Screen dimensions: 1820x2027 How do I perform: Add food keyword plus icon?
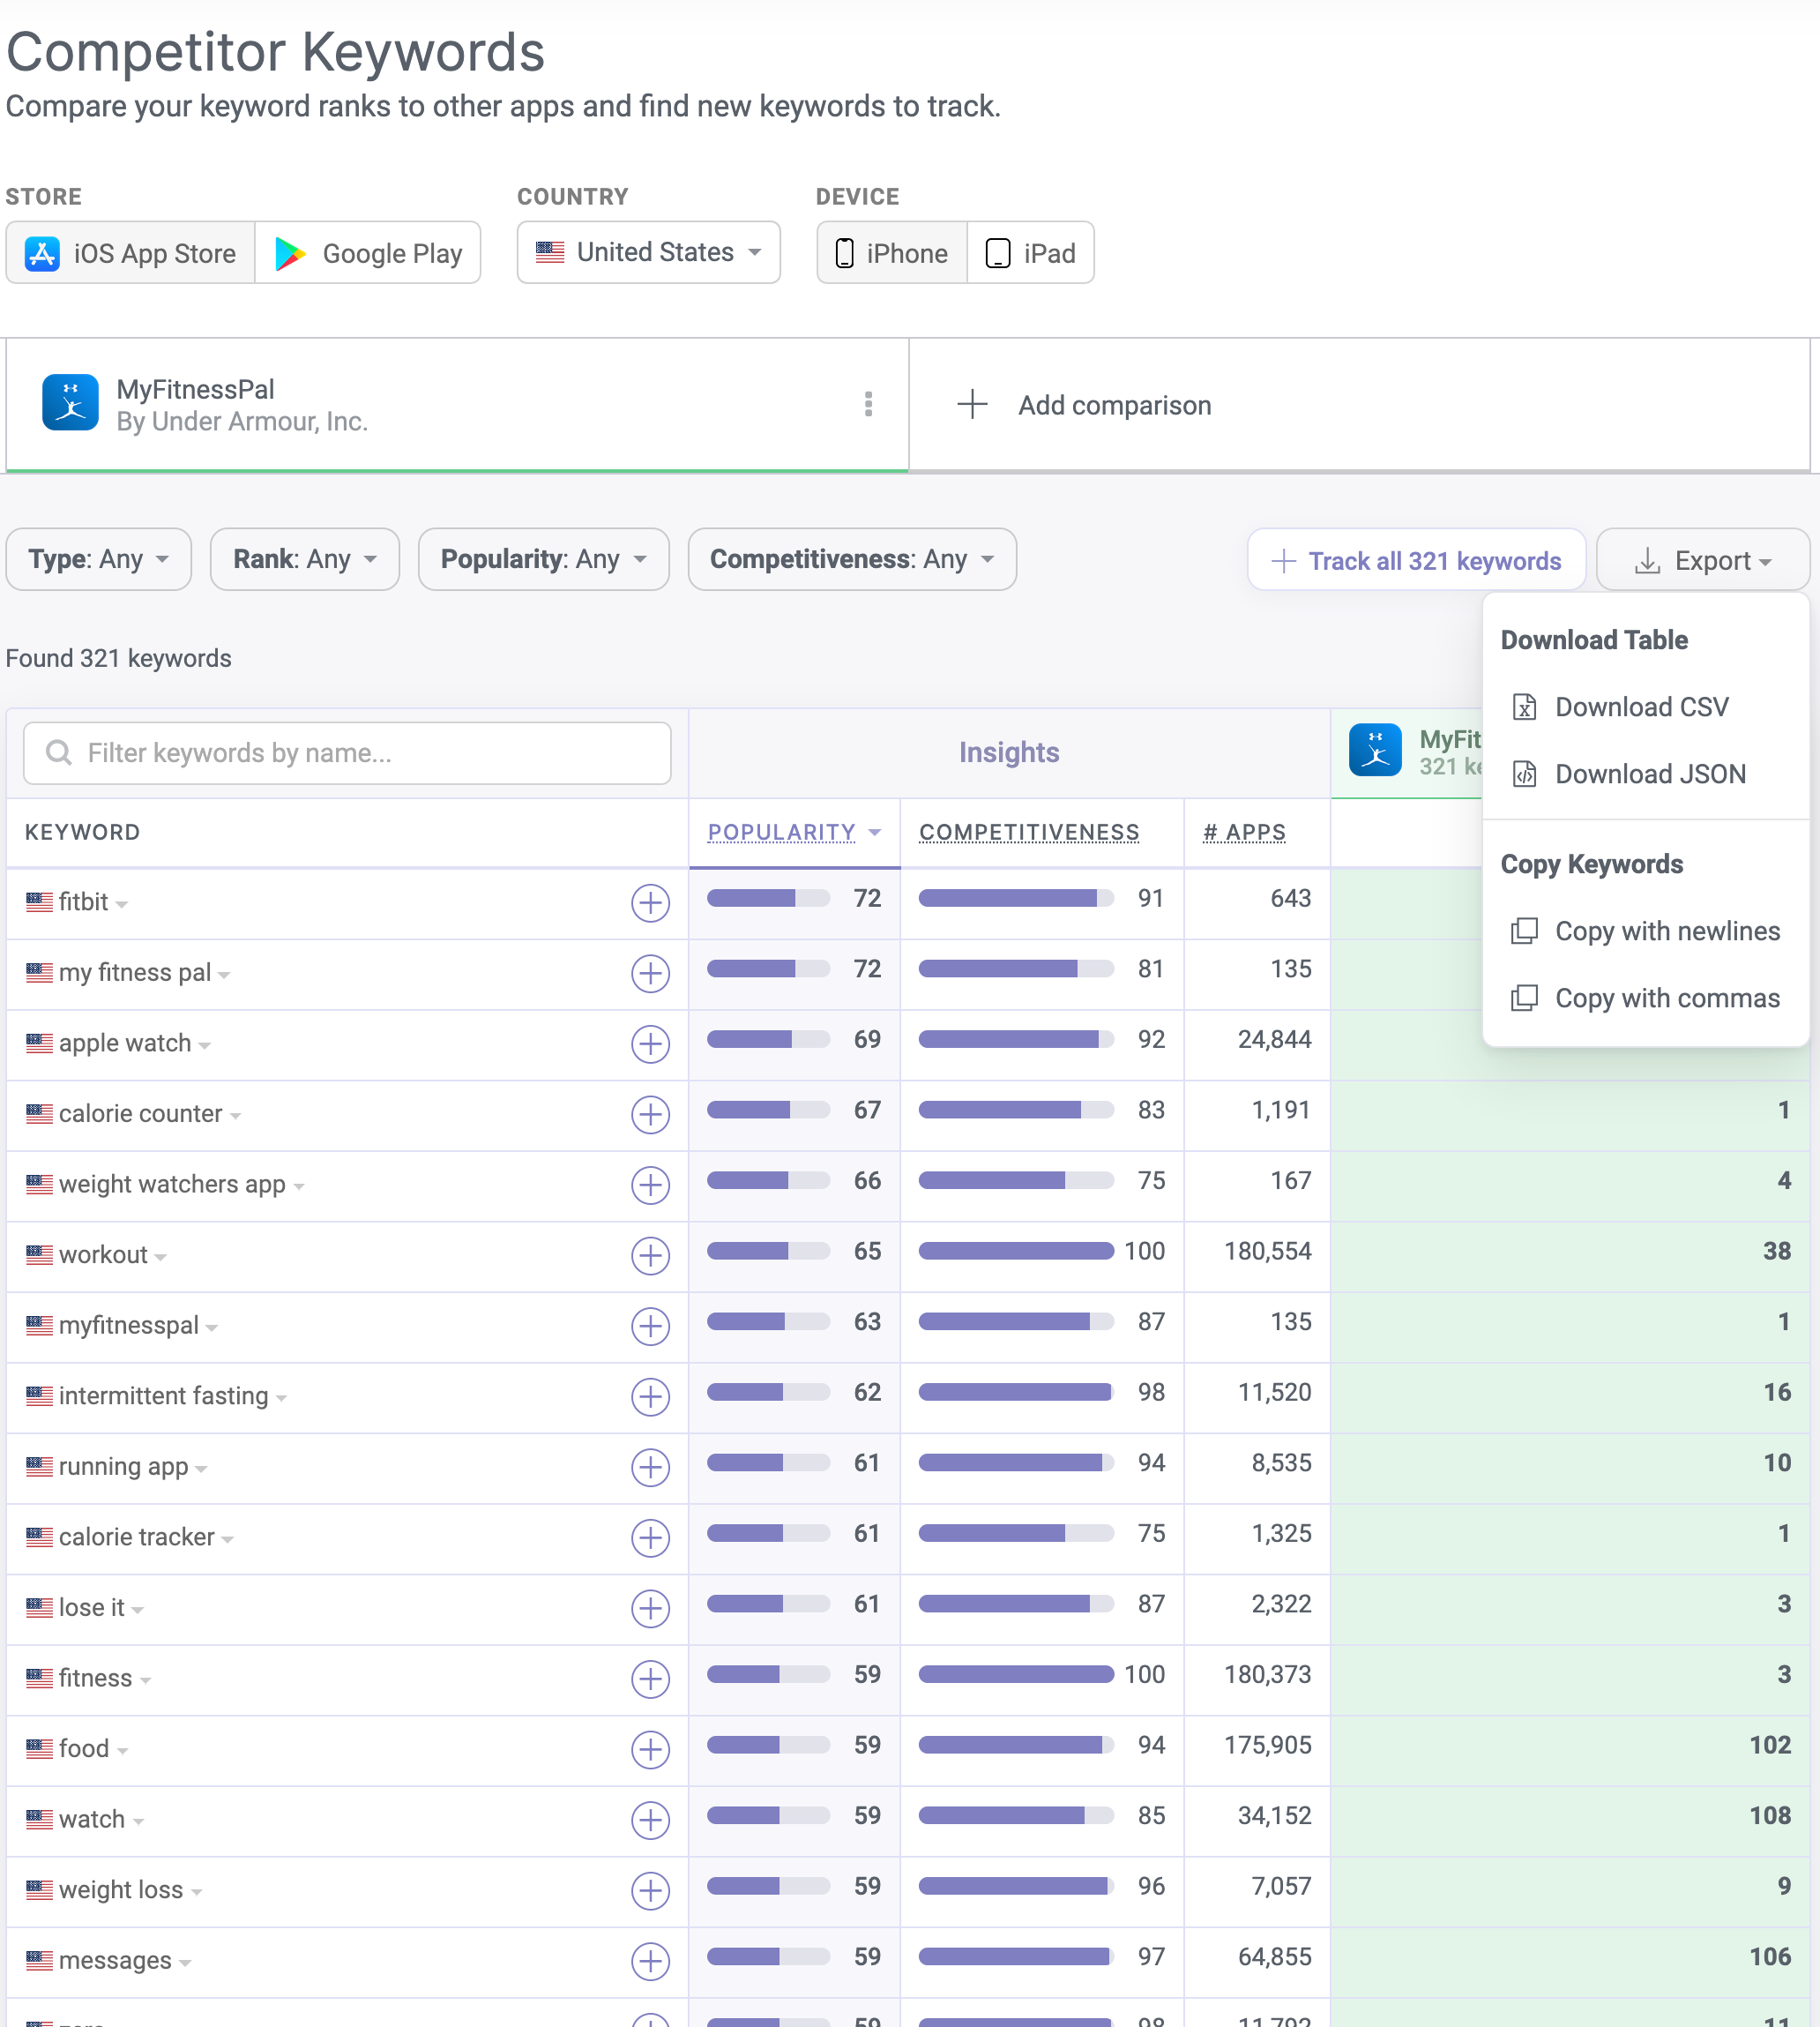(x=650, y=1749)
